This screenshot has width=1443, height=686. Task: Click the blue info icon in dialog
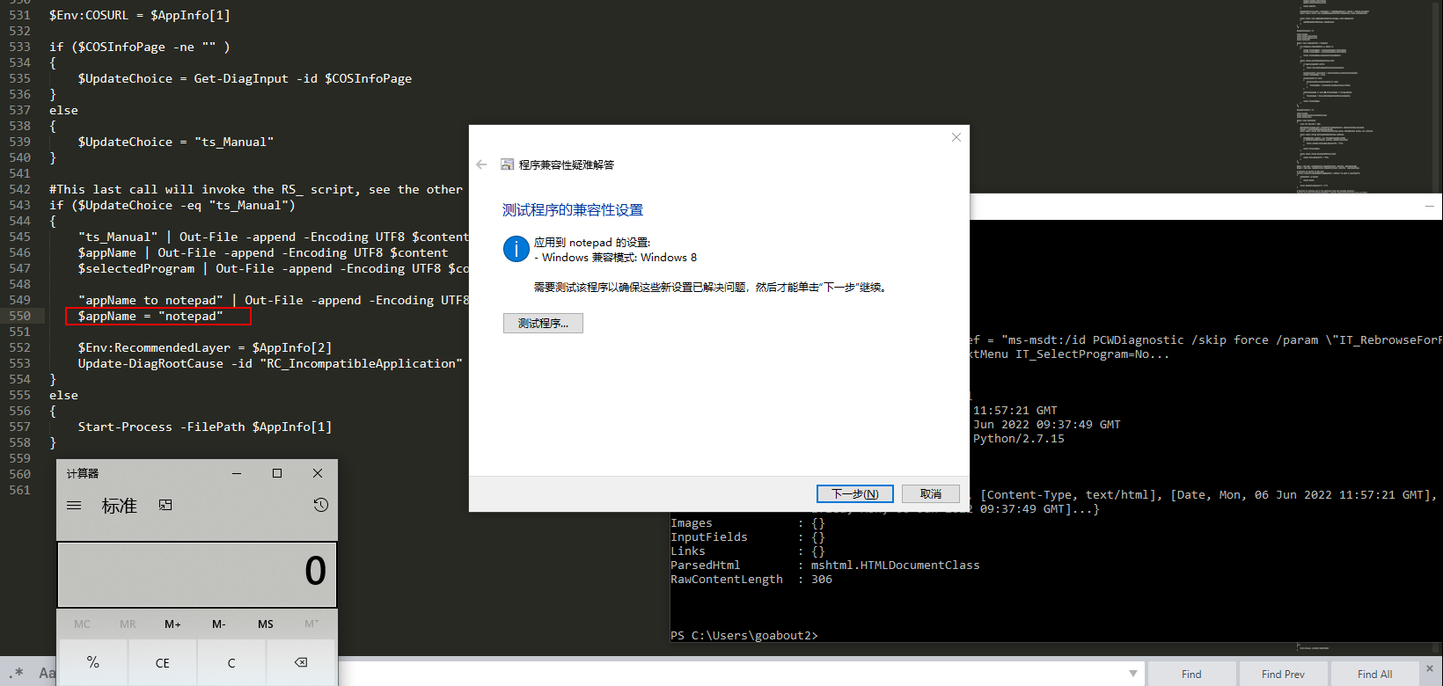(x=516, y=249)
